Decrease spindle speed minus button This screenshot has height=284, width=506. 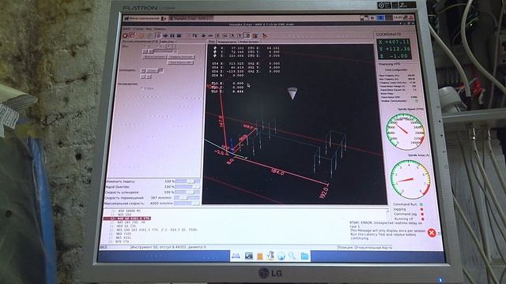pos(143,77)
